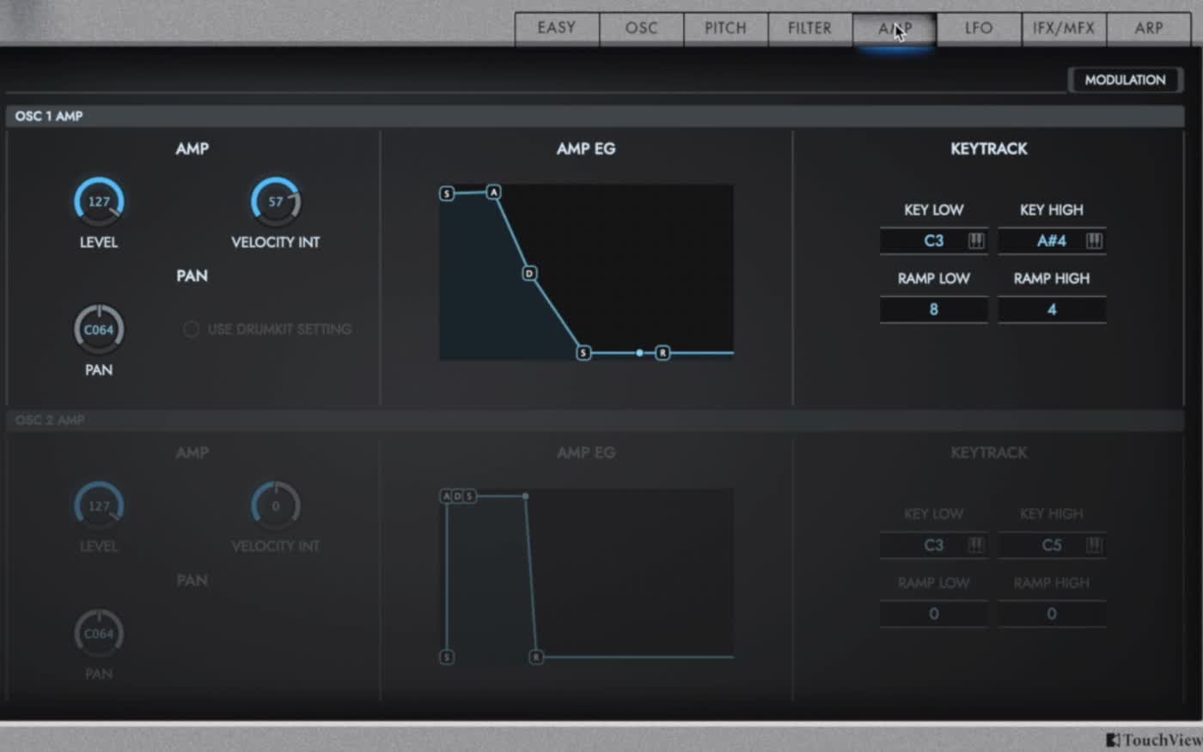Switch to the FILTER tab
This screenshot has height=752, width=1203.
(x=809, y=28)
